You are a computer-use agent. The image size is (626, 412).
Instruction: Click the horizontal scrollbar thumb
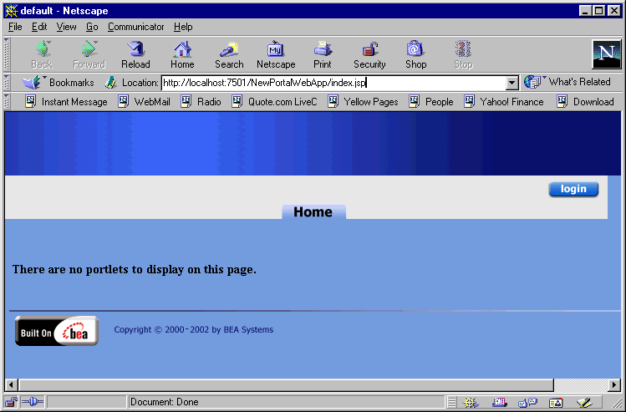click(x=286, y=385)
